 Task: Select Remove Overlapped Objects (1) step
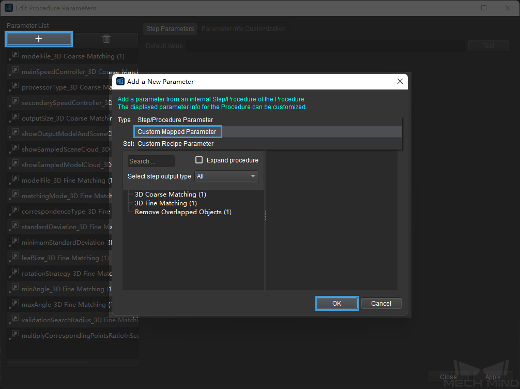coord(183,212)
